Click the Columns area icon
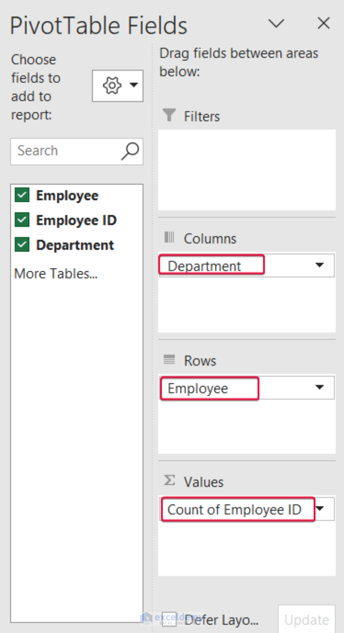The height and width of the screenshot is (633, 344). (169, 238)
